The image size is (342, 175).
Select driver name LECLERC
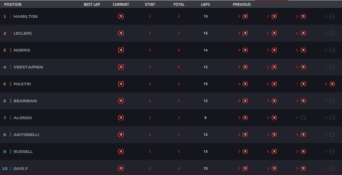[23, 33]
